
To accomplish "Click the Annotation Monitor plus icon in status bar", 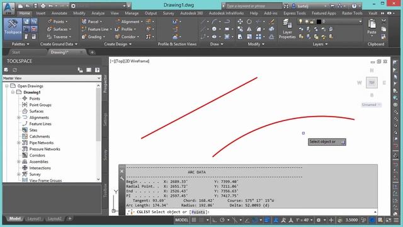I will coord(331,220).
